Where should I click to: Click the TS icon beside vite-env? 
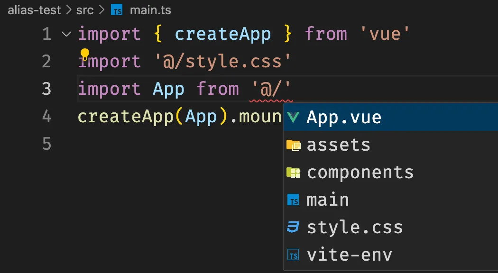pos(294,255)
